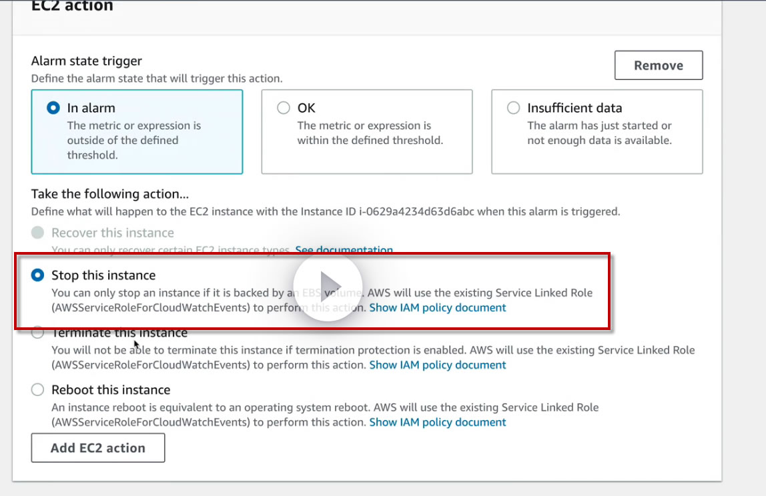
Task: Click the Reboot this instance label text
Action: coord(111,390)
